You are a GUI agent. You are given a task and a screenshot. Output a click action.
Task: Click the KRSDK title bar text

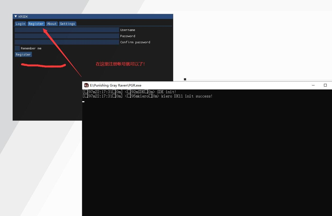[23, 17]
